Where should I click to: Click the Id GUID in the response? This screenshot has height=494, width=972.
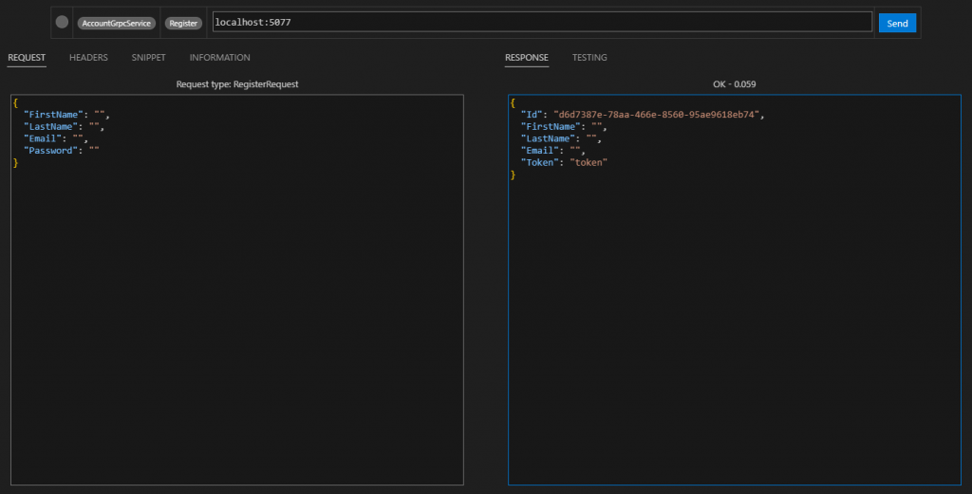(657, 114)
